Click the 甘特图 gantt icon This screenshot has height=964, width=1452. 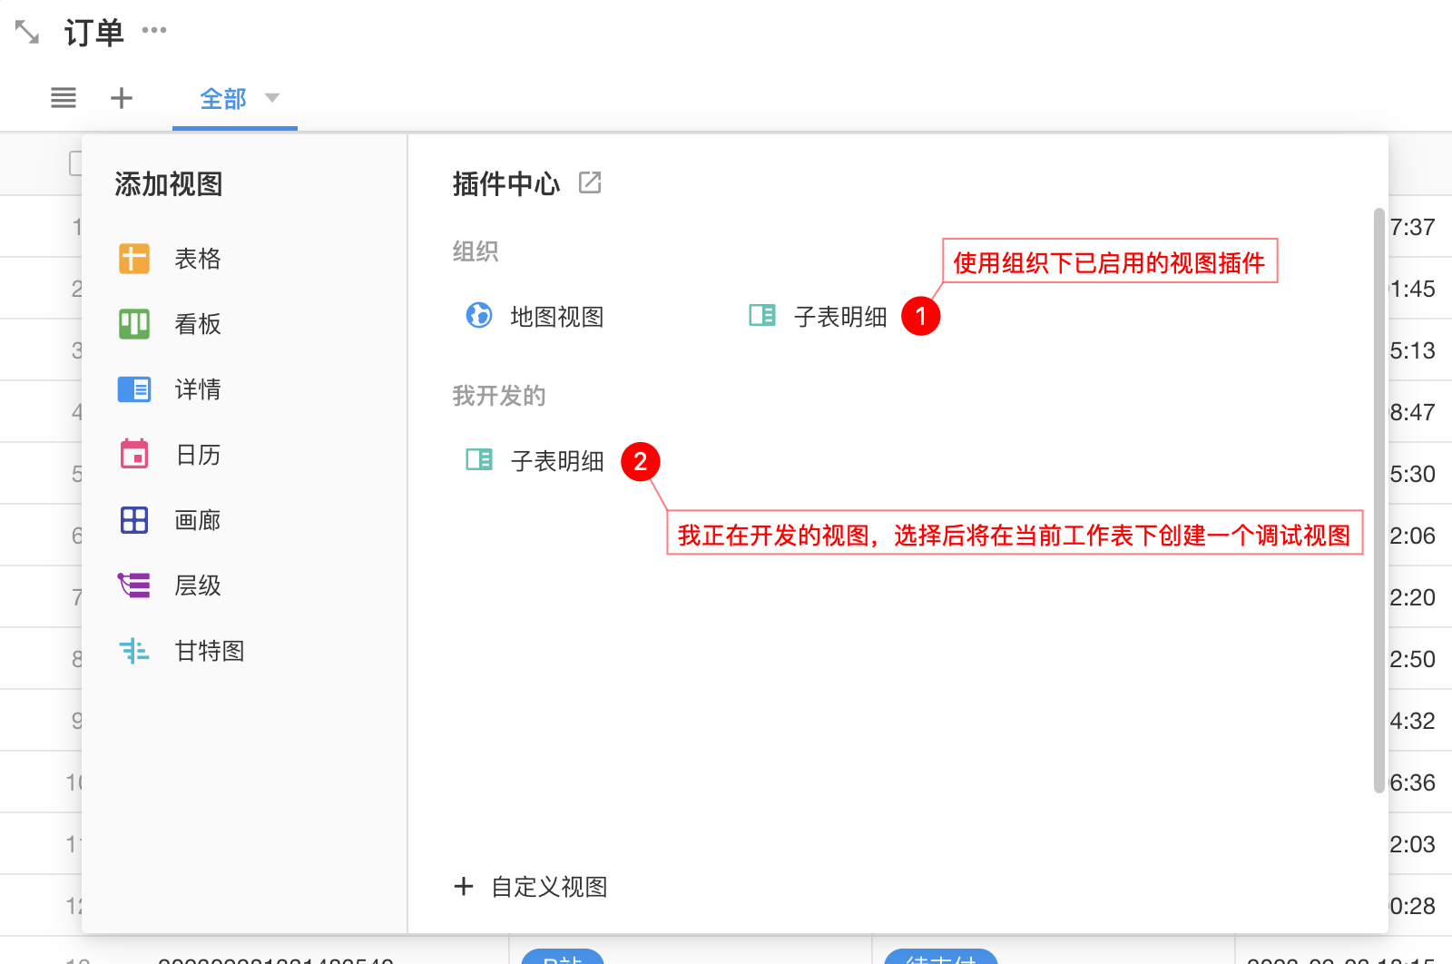coord(134,651)
